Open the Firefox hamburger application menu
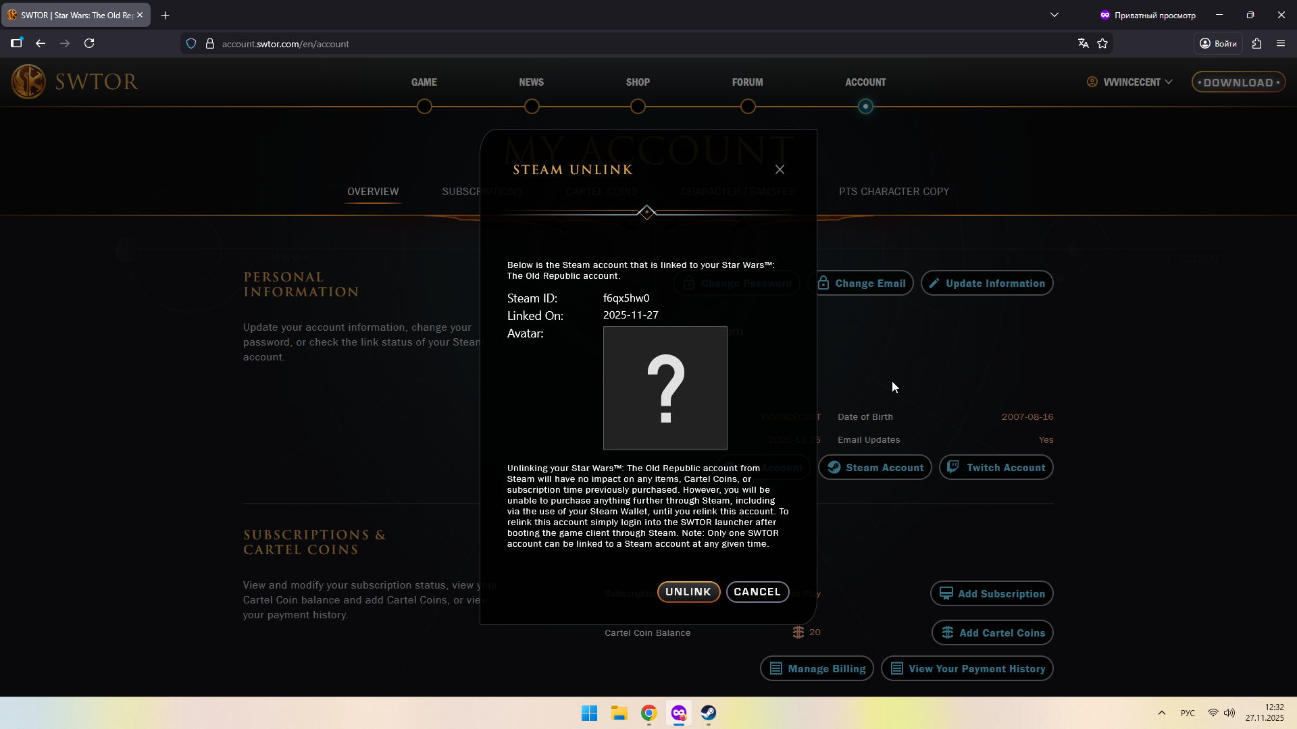1297x729 pixels. pos(1281,43)
